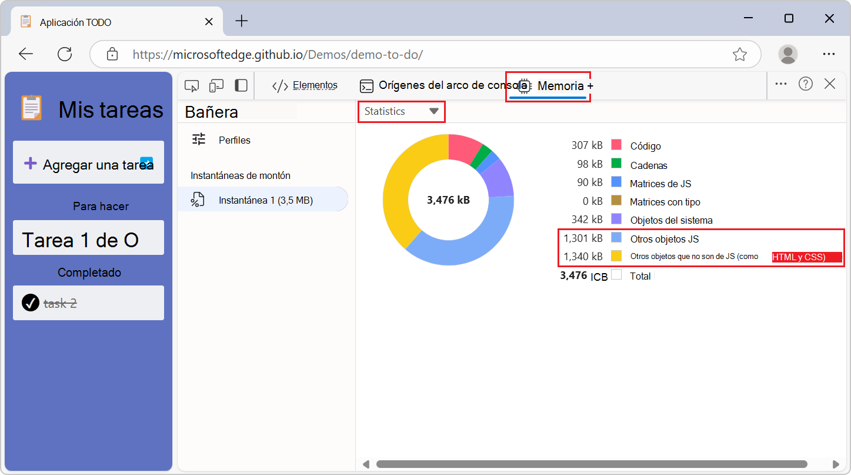851x475 pixels.
Task: Click the '1,301 kB' value
Action: click(x=583, y=238)
